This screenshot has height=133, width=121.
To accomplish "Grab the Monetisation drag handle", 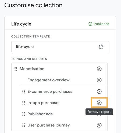I will [16, 69].
